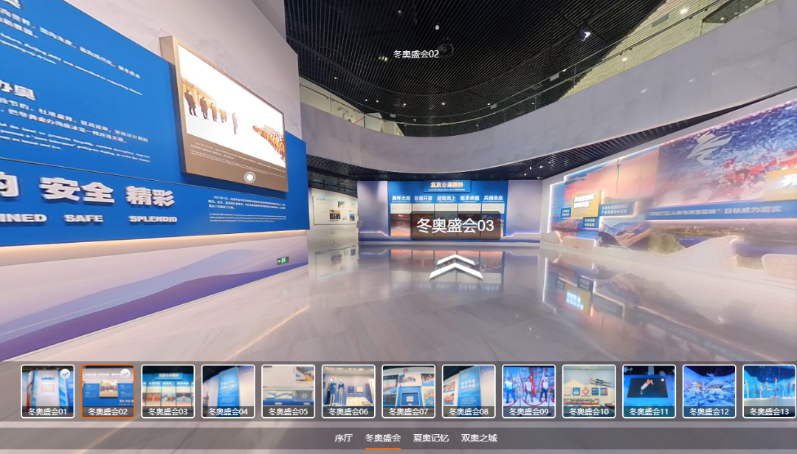This screenshot has width=797, height=454.
Task: Open the 冬奥盛会08 thumbnail
Action: click(469, 391)
